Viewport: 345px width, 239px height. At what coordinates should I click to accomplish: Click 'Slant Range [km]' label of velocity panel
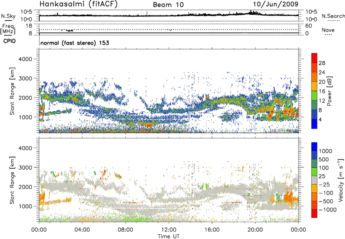(x=12, y=180)
